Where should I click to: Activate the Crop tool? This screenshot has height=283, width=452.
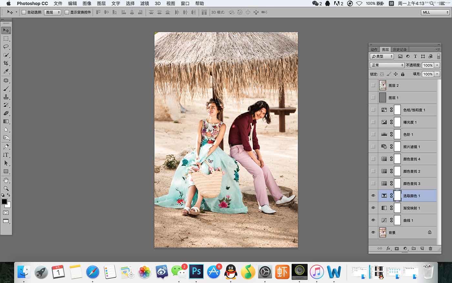pos(6,63)
